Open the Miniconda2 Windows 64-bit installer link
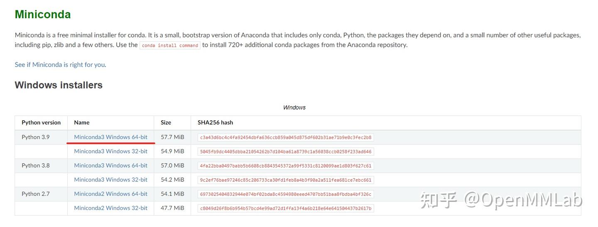 tap(110, 194)
